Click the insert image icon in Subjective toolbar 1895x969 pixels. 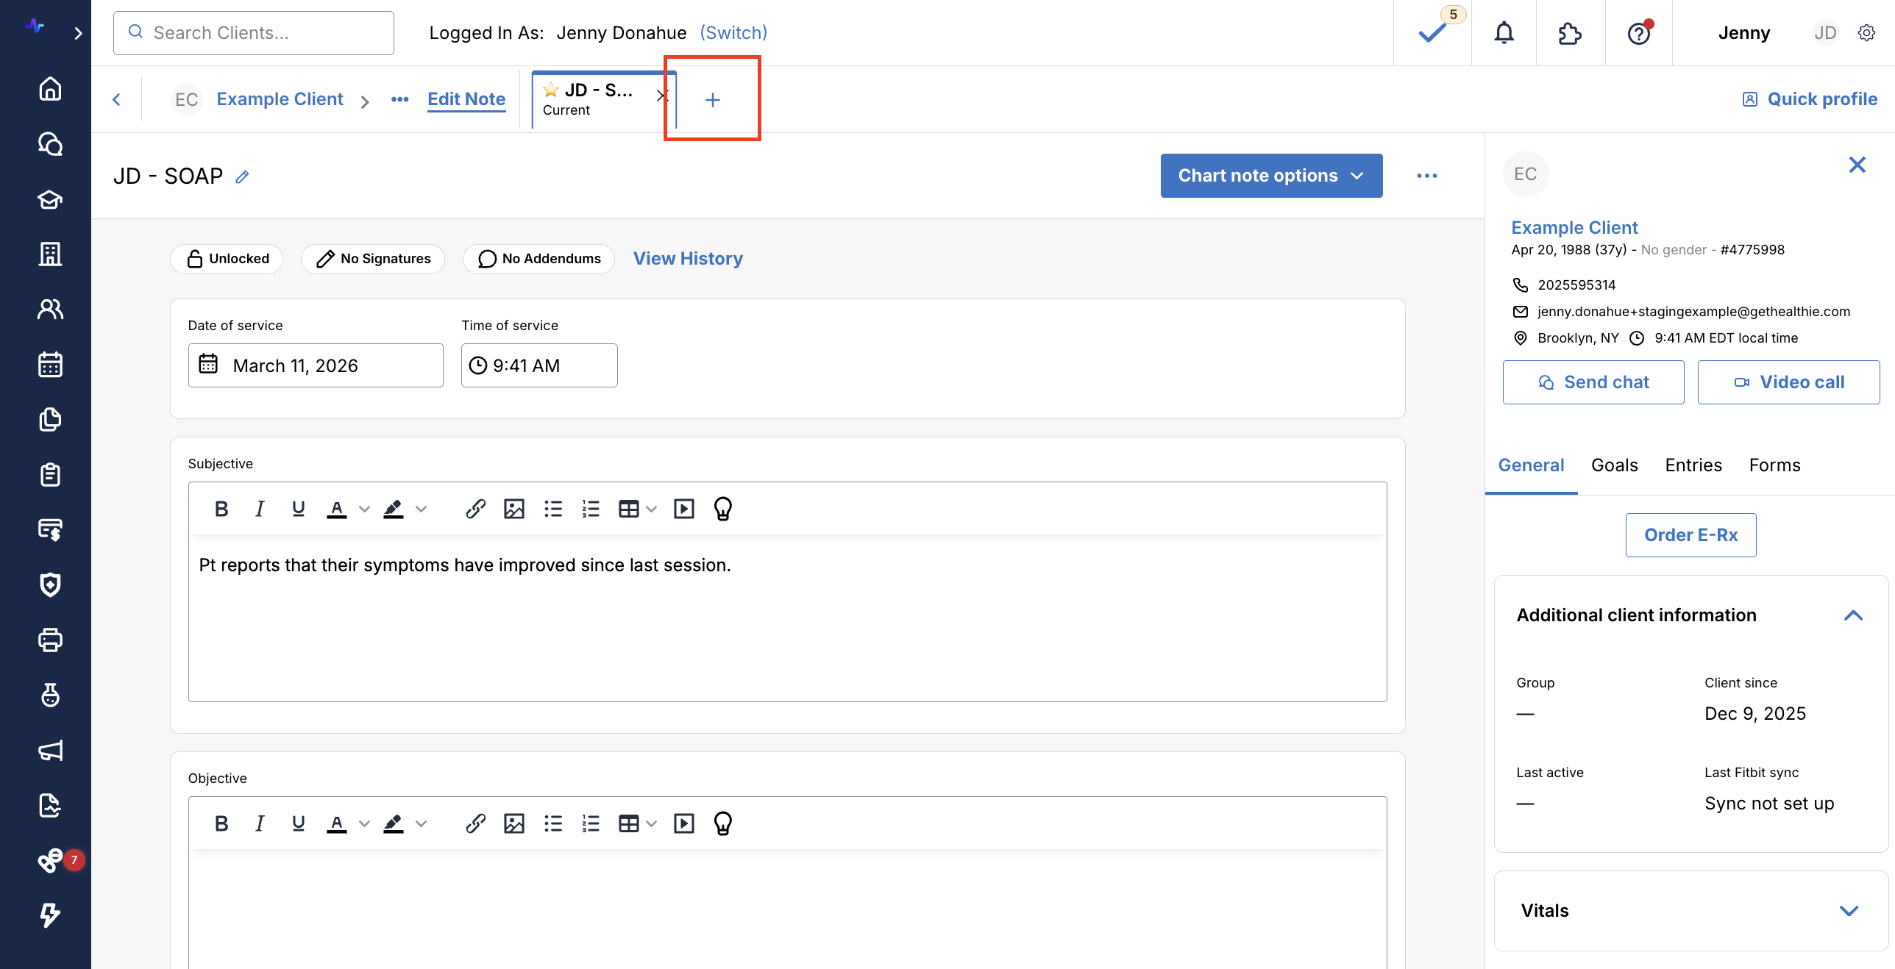pyautogui.click(x=513, y=509)
